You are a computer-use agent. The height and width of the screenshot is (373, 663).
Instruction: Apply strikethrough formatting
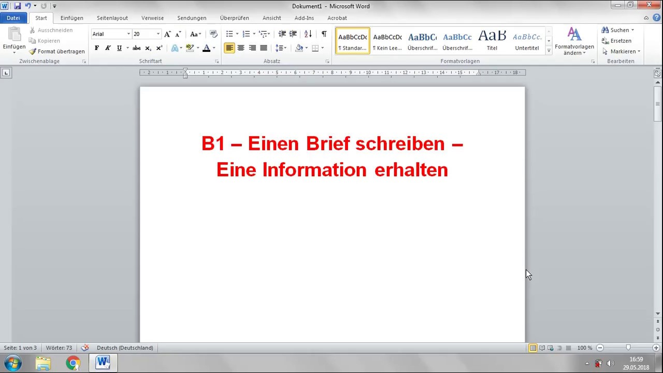[136, 48]
